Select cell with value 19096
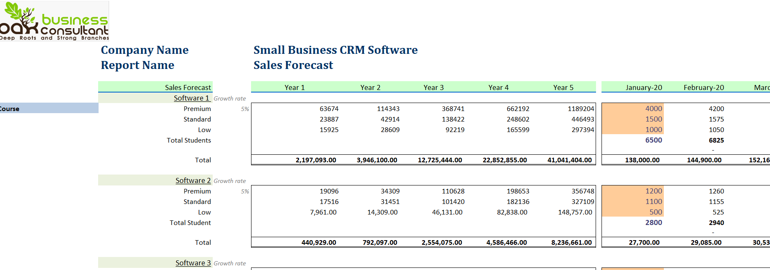Viewport: 770px width, 270px height. 329,191
